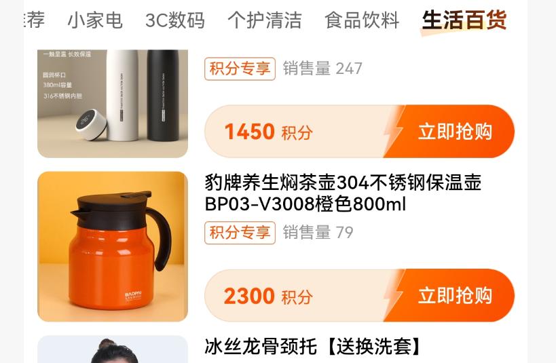Image resolution: width=556 pixels, height=363 pixels.
Task: Switch to the 3C数码 tab
Action: tap(175, 20)
